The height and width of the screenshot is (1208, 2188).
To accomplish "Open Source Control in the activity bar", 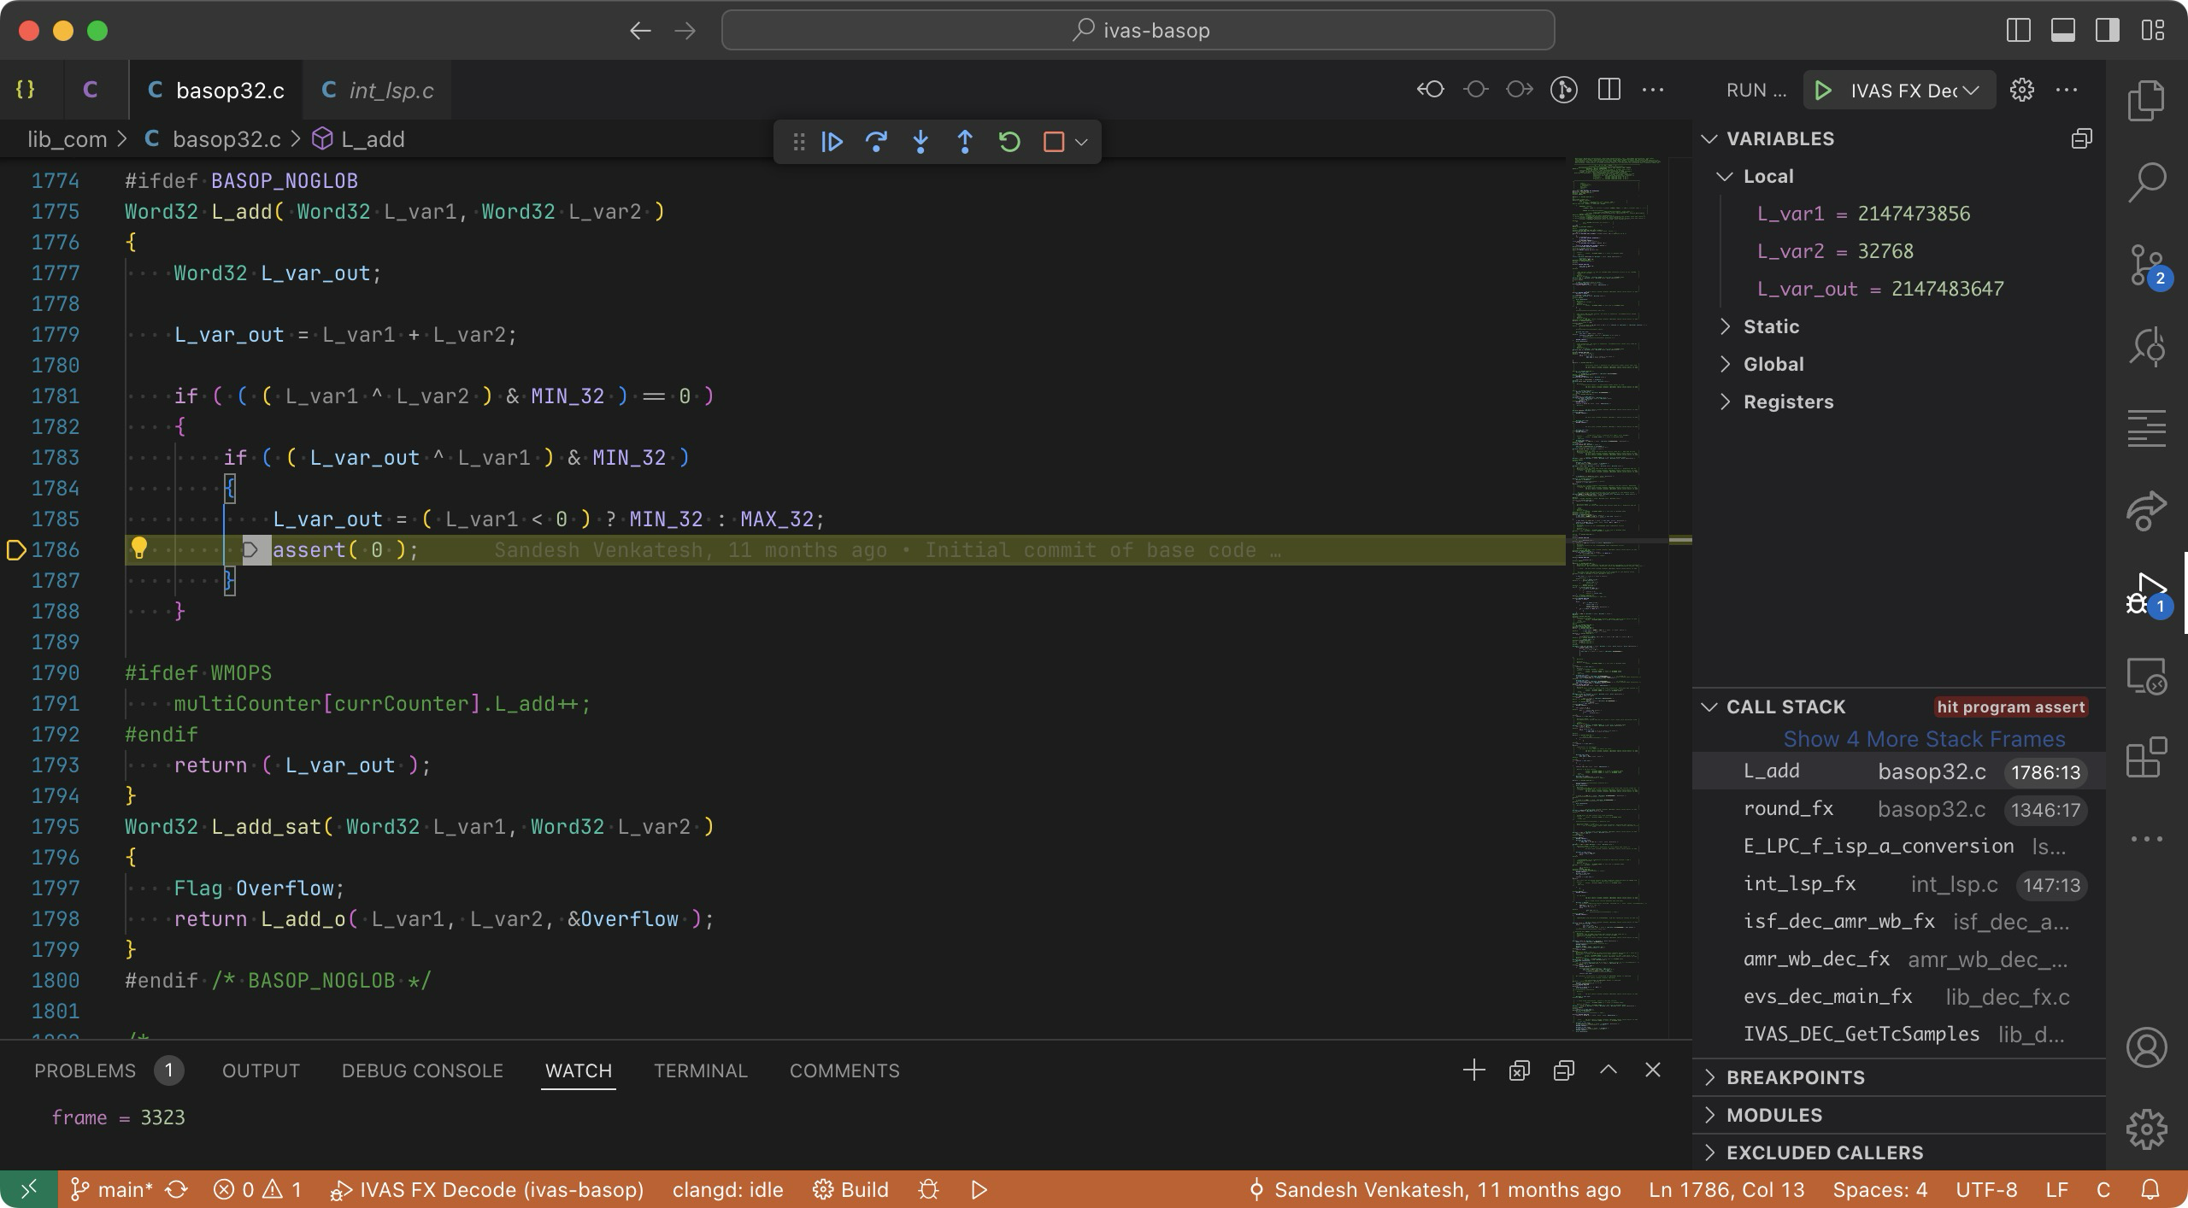I will [x=2146, y=266].
